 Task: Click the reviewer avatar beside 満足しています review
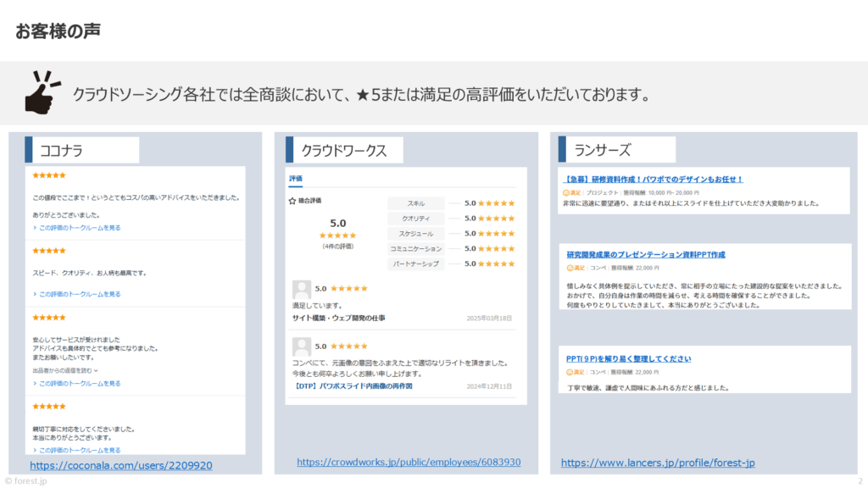click(x=301, y=290)
